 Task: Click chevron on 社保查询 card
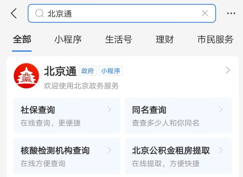(109, 109)
